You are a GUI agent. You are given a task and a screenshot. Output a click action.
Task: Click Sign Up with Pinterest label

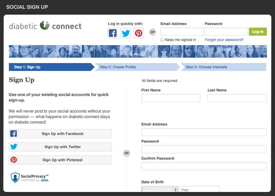tap(62, 160)
